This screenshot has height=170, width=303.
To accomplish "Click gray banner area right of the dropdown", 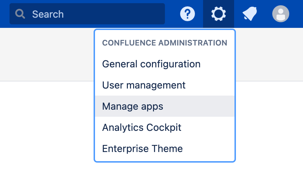I will [x=268, y=55].
